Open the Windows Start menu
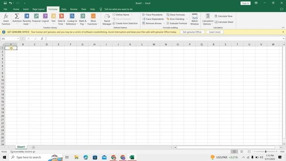286x161 pixels. pos(4,157)
